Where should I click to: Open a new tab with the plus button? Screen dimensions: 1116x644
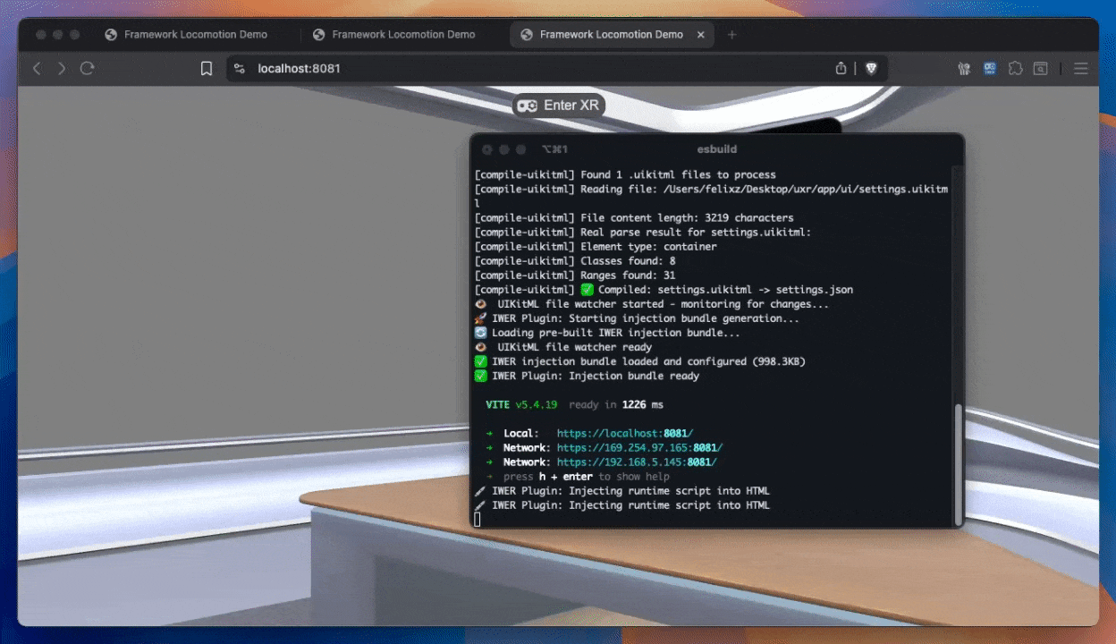[731, 35]
